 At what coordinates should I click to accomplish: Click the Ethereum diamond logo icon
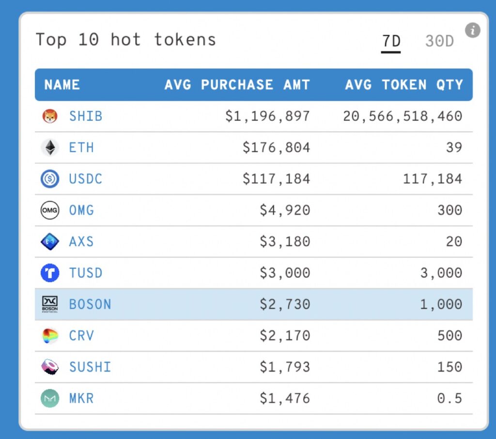50,147
